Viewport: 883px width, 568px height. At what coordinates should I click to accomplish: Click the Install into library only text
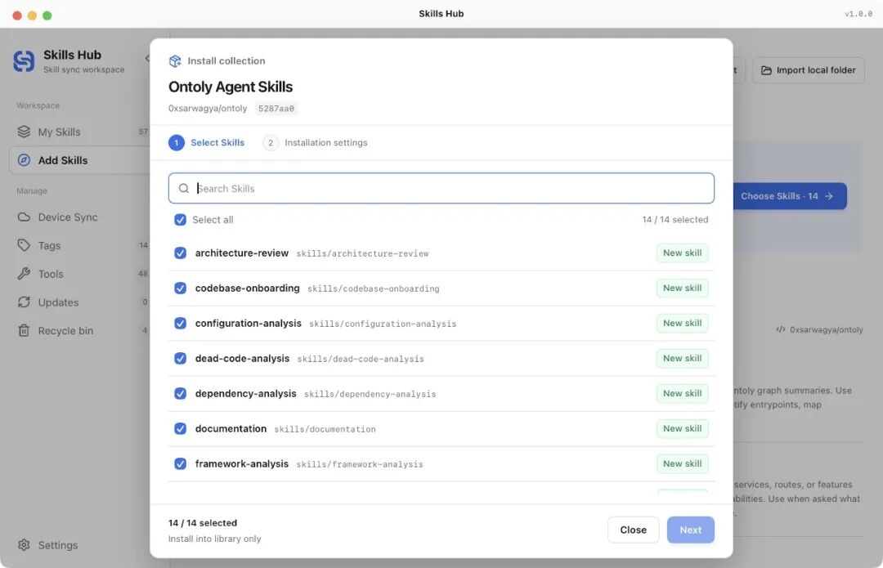(x=214, y=539)
